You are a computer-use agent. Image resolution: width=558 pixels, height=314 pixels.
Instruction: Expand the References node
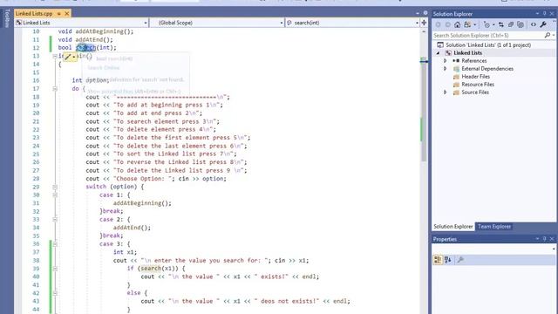[x=445, y=61]
